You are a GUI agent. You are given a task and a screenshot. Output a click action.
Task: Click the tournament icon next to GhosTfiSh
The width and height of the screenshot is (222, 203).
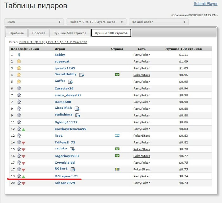click(x=77, y=108)
